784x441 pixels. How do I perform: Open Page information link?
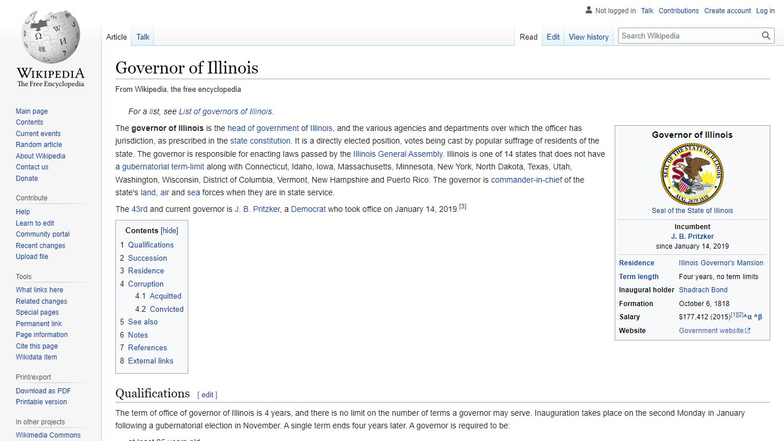point(41,335)
